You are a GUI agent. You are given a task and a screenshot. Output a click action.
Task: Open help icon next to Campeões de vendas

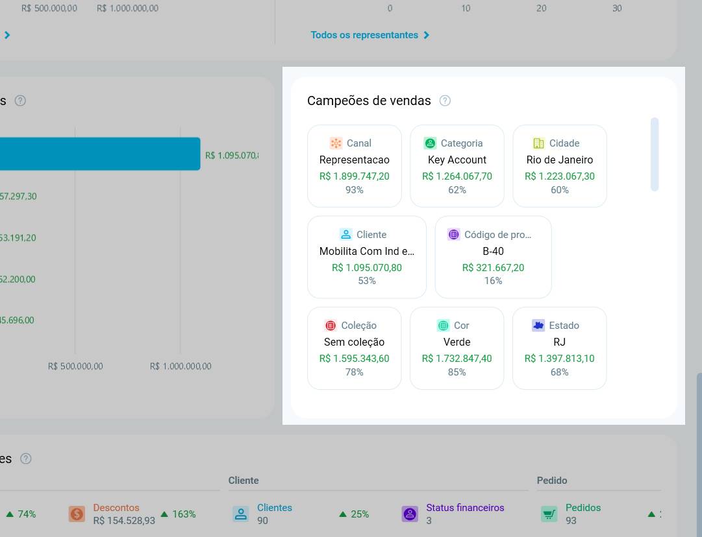[445, 101]
